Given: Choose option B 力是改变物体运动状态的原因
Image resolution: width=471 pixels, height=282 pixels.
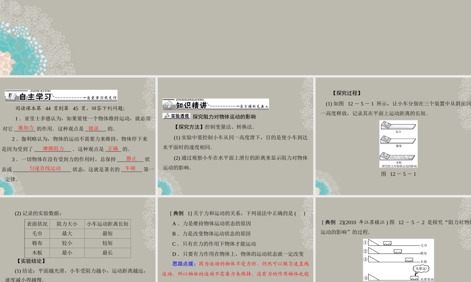Looking at the screenshot, I should (x=211, y=234).
